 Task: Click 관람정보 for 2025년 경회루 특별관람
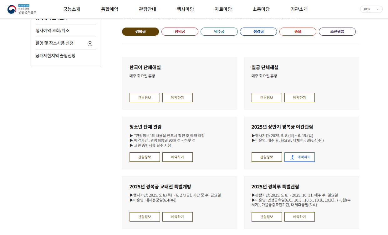coord(267,217)
